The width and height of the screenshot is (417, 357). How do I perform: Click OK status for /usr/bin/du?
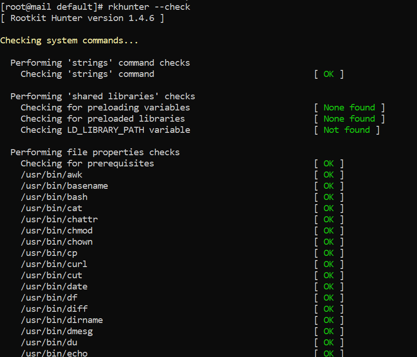coord(329,343)
